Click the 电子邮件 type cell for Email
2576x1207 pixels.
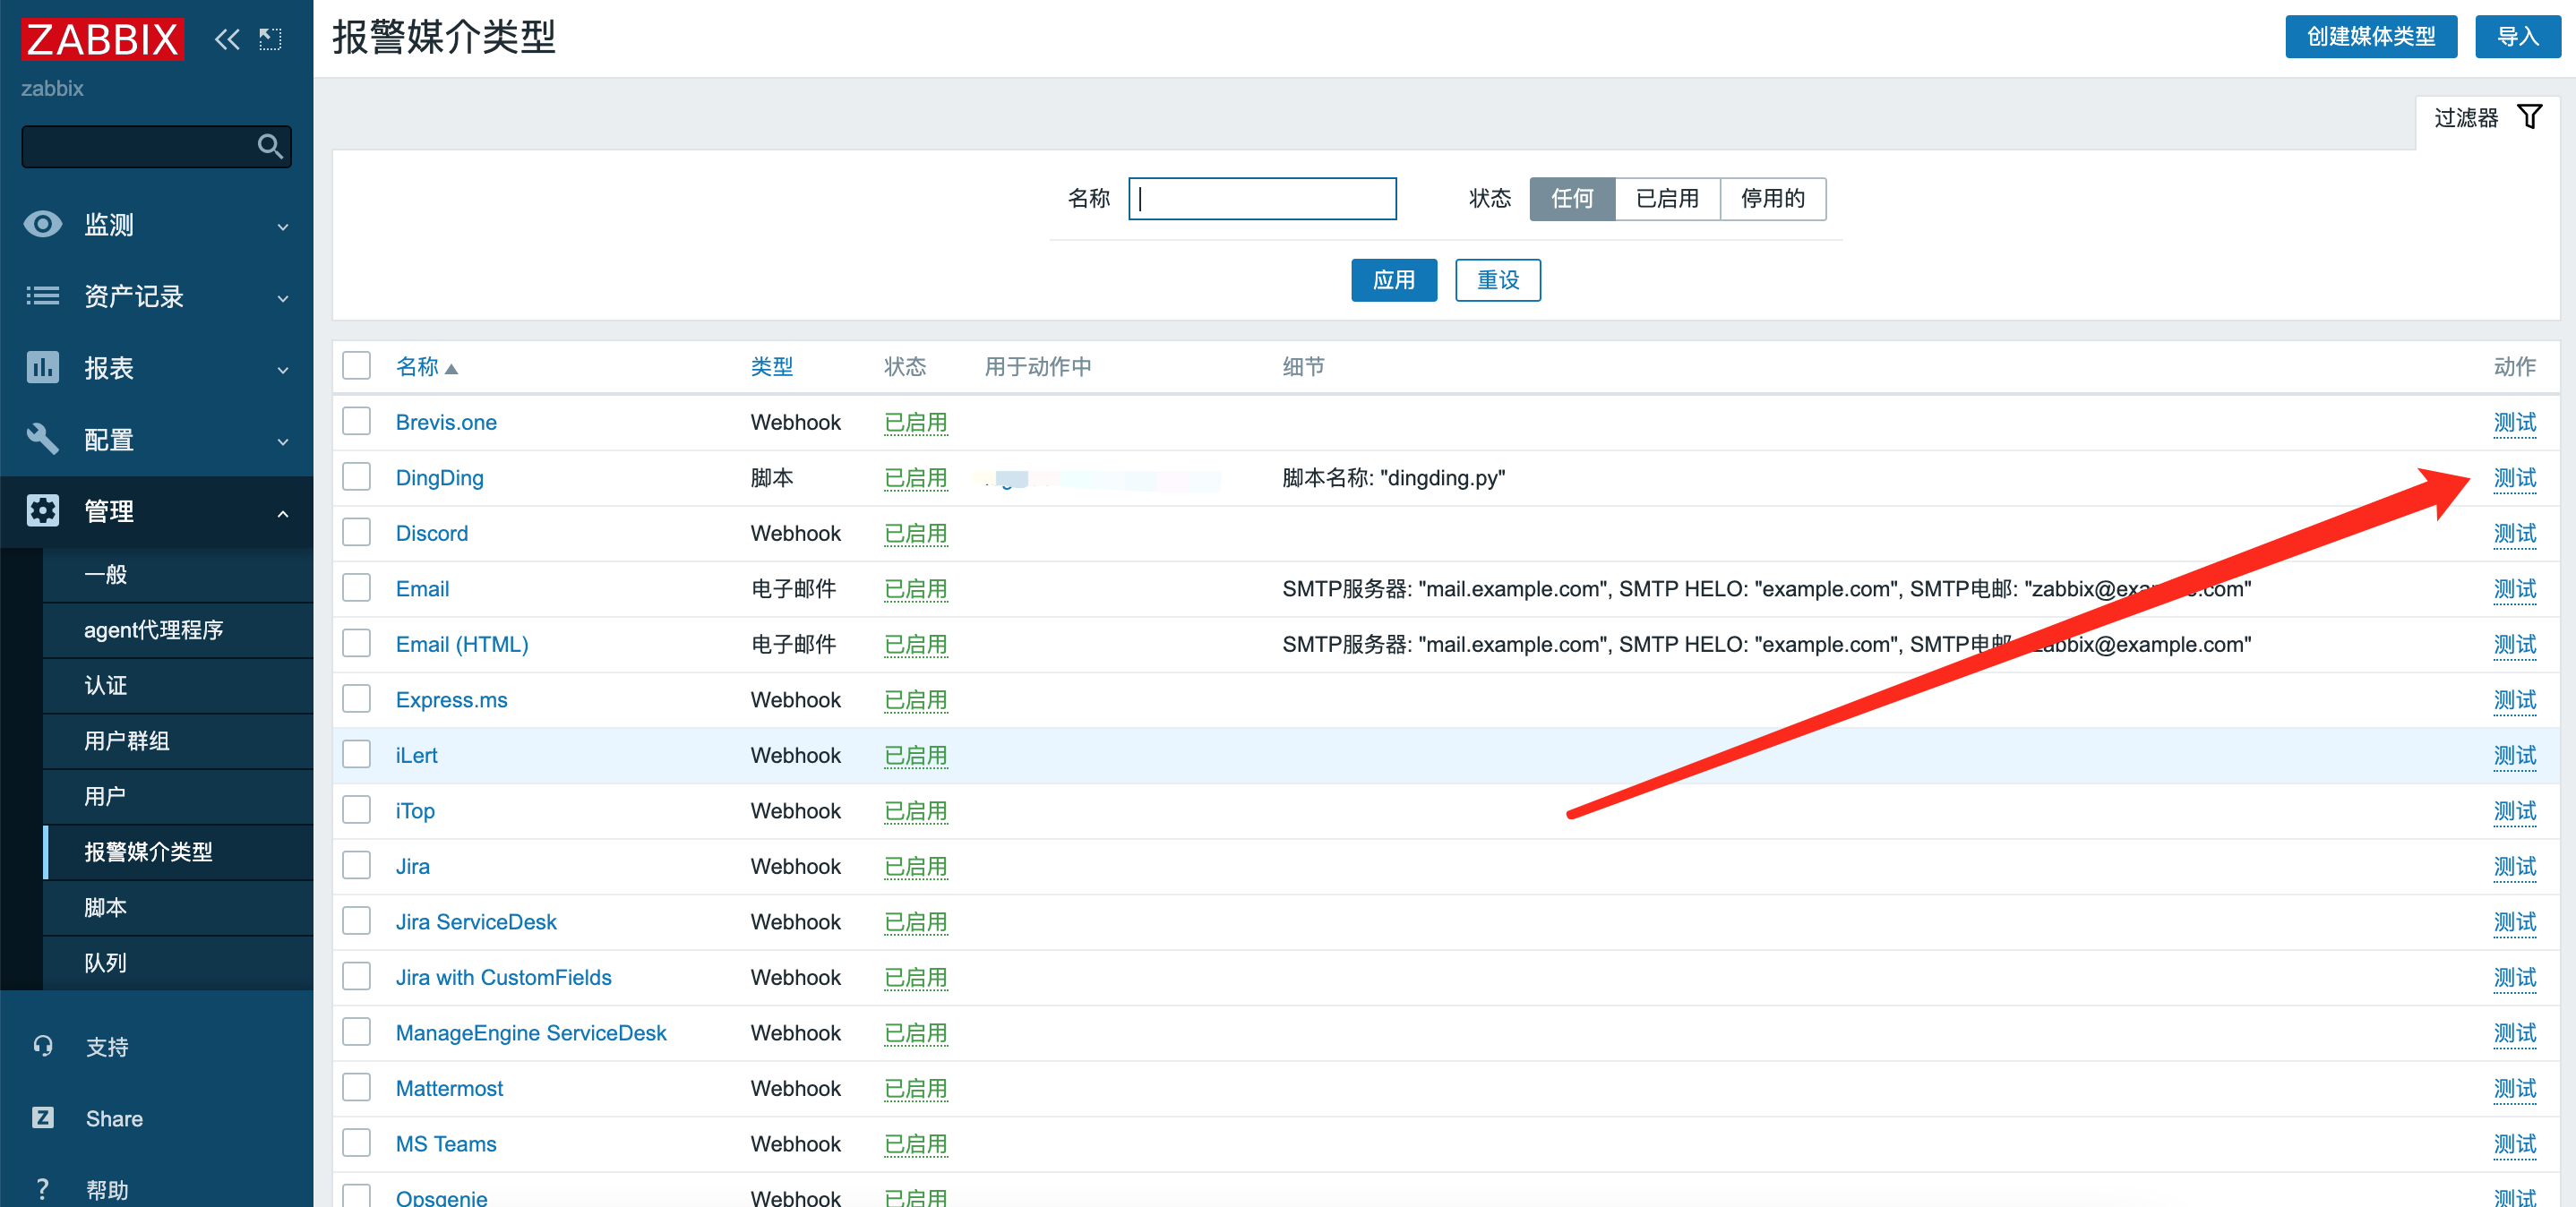(x=793, y=589)
